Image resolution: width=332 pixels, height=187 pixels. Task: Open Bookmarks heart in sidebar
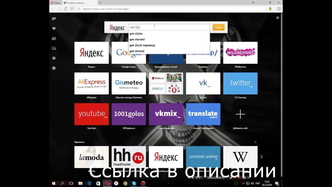(54, 29)
